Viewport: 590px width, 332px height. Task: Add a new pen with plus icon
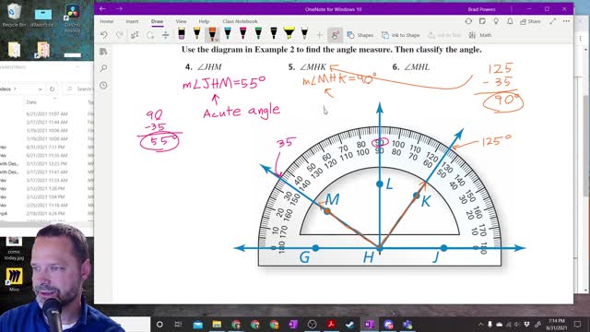click(x=320, y=35)
